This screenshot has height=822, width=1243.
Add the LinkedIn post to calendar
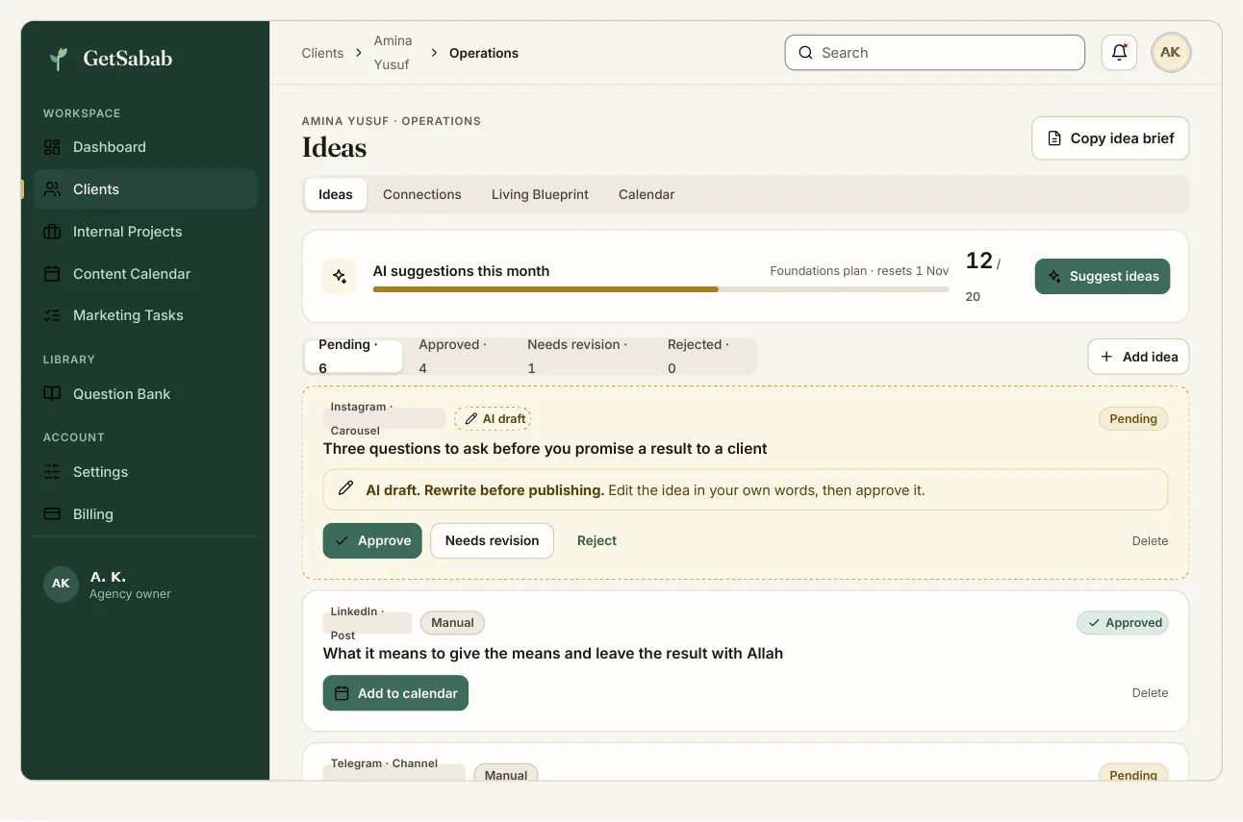395,693
